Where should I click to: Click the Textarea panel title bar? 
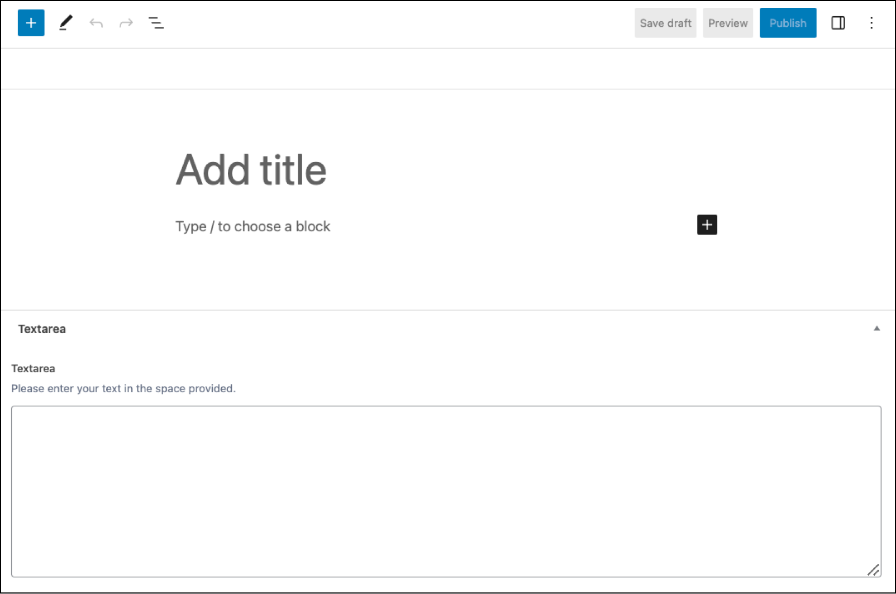[x=42, y=329]
